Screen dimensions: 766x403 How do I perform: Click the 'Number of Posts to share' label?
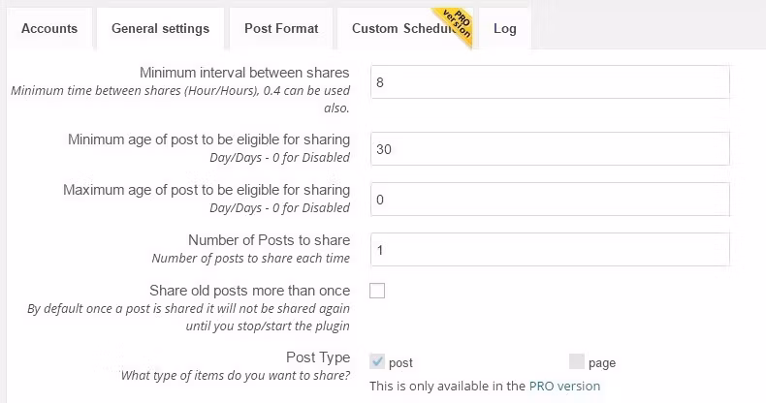click(269, 240)
